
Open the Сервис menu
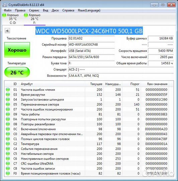click(34, 10)
